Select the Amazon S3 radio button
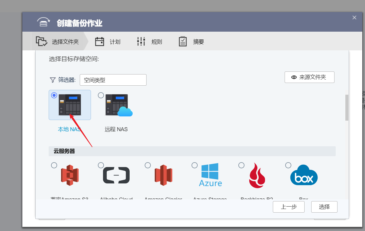 (54, 165)
